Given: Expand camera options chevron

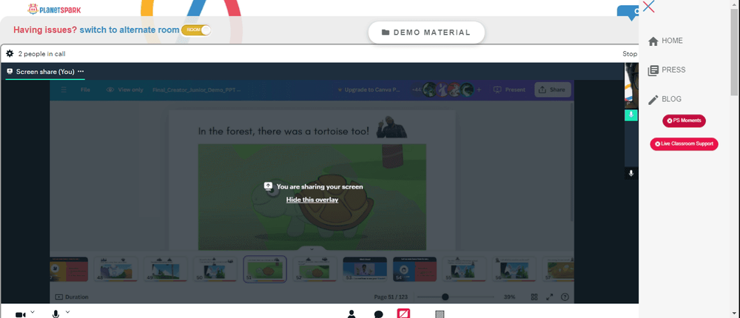Looking at the screenshot, I should click(33, 312).
